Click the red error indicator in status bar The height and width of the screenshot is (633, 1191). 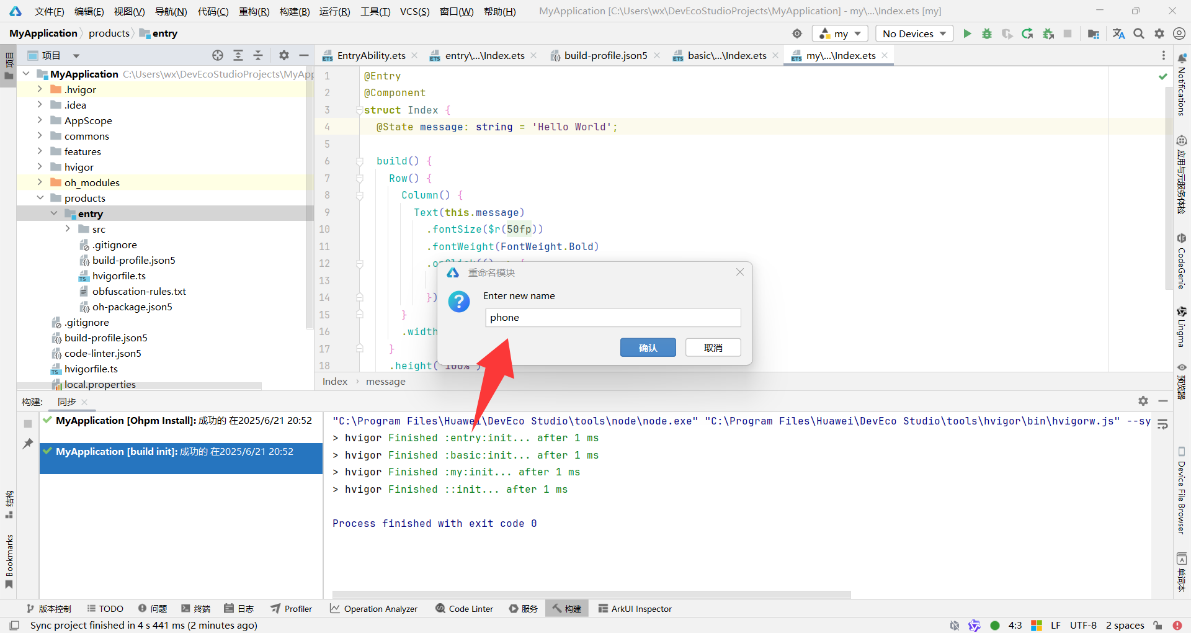(1177, 626)
